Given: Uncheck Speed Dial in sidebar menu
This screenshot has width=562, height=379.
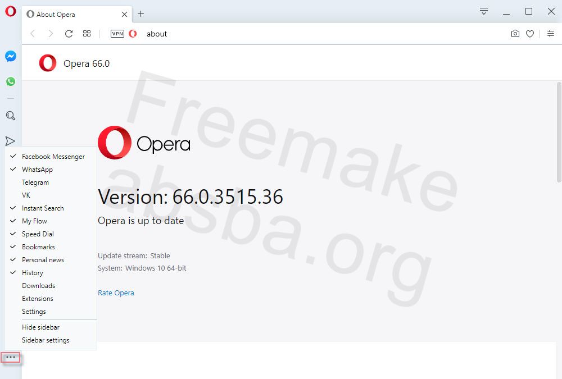Looking at the screenshot, I should tap(51, 234).
